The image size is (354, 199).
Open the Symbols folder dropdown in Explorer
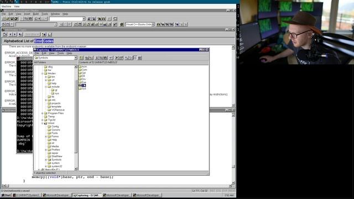[x=76, y=57]
